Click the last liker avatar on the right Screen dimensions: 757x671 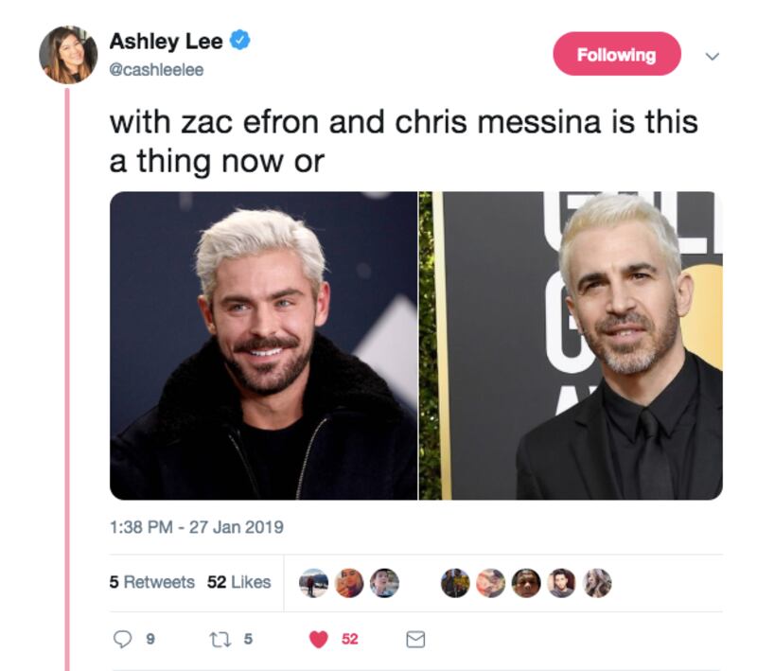coord(598,583)
